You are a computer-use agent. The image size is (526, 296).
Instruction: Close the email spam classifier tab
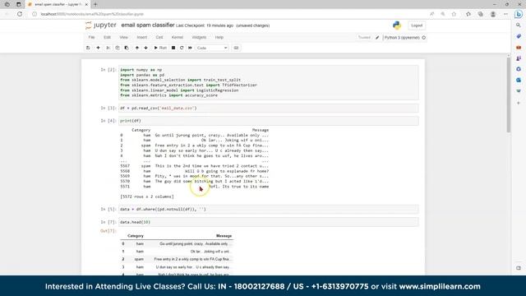[x=86, y=4]
